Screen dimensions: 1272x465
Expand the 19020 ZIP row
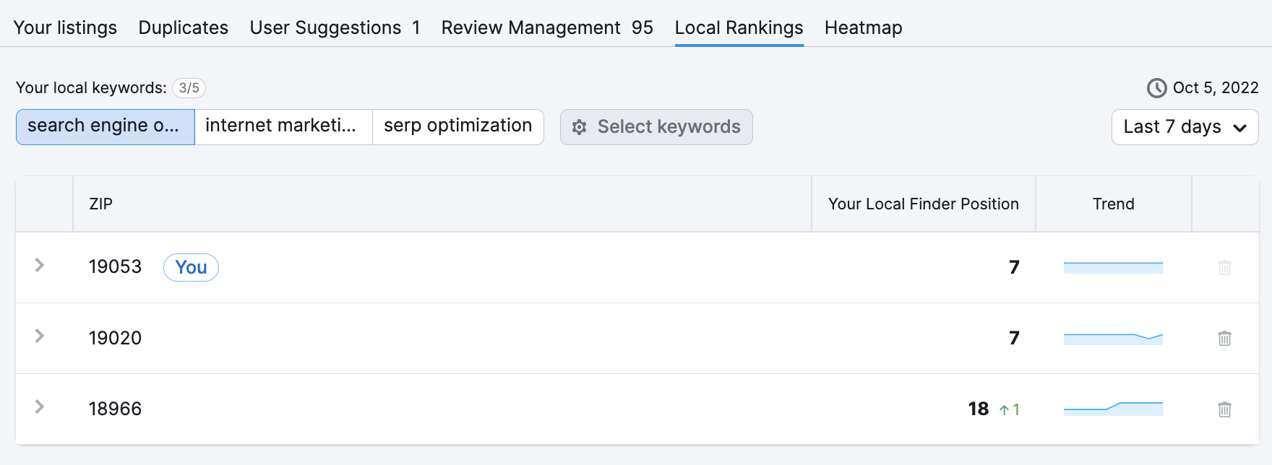[40, 336]
